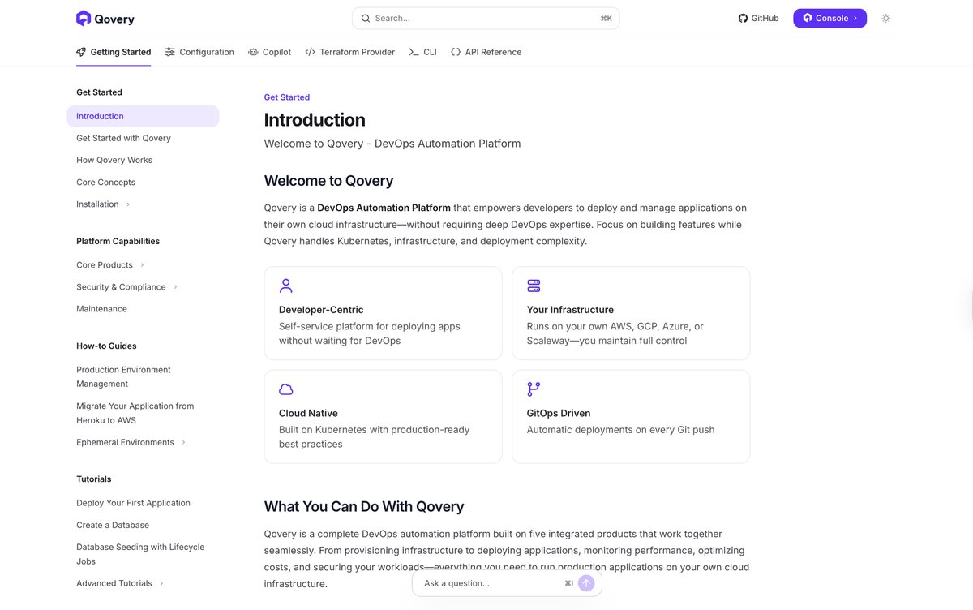Click the Configuration sliders icon

pos(169,52)
